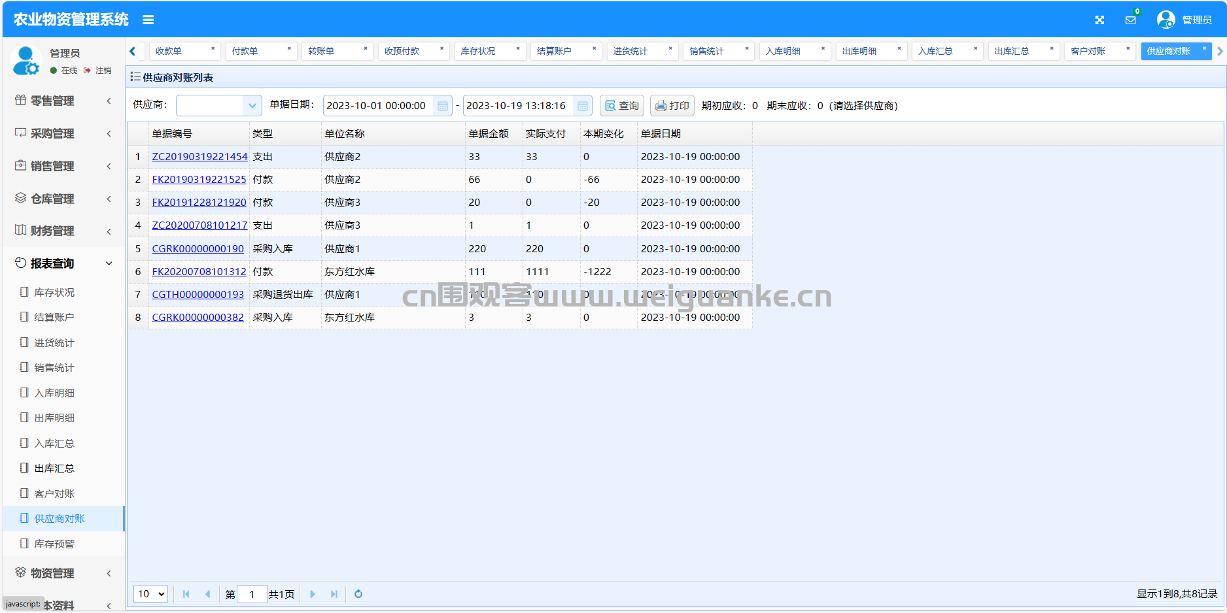Collapse the 报表查询 sidebar section

tap(63, 263)
